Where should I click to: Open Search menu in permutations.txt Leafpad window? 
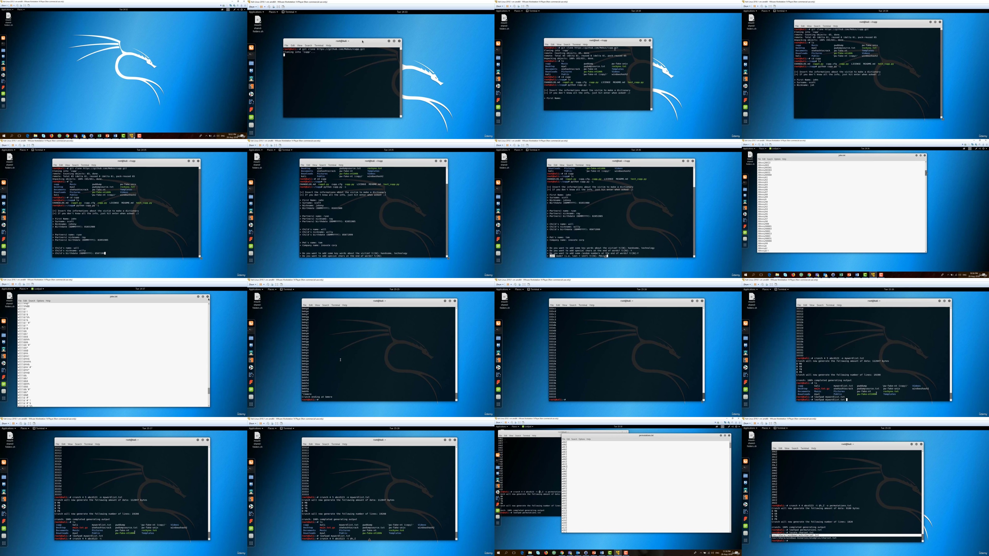click(x=574, y=439)
